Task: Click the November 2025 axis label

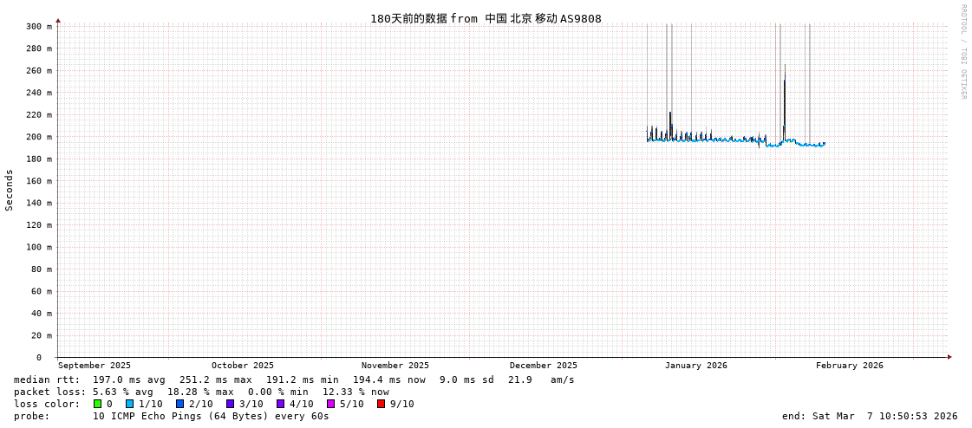Action: (395, 366)
